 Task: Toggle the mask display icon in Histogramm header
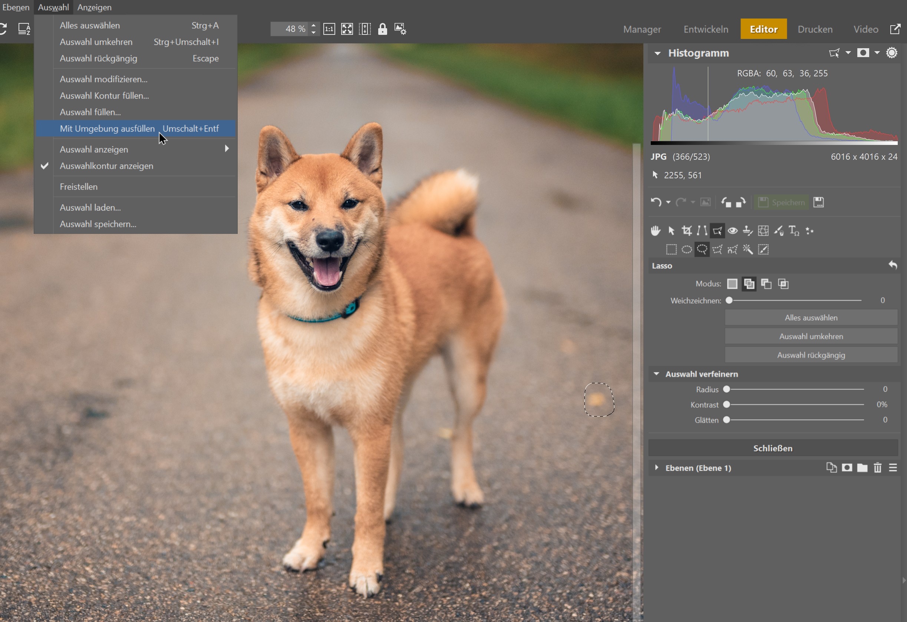[x=863, y=53]
